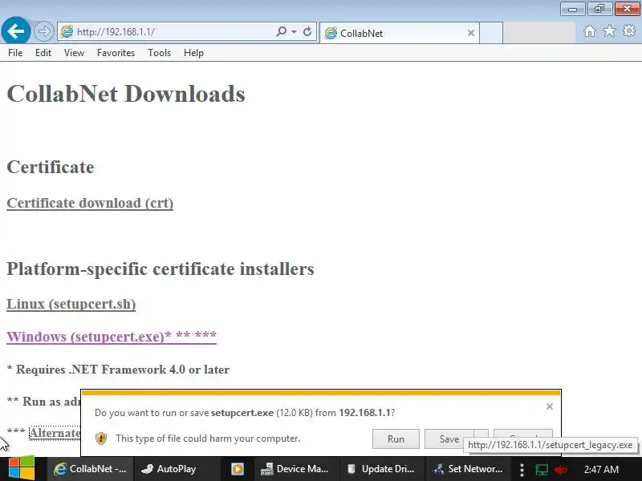The height and width of the screenshot is (481, 642).
Task: Click Certificate download (crt) link
Action: click(x=90, y=203)
